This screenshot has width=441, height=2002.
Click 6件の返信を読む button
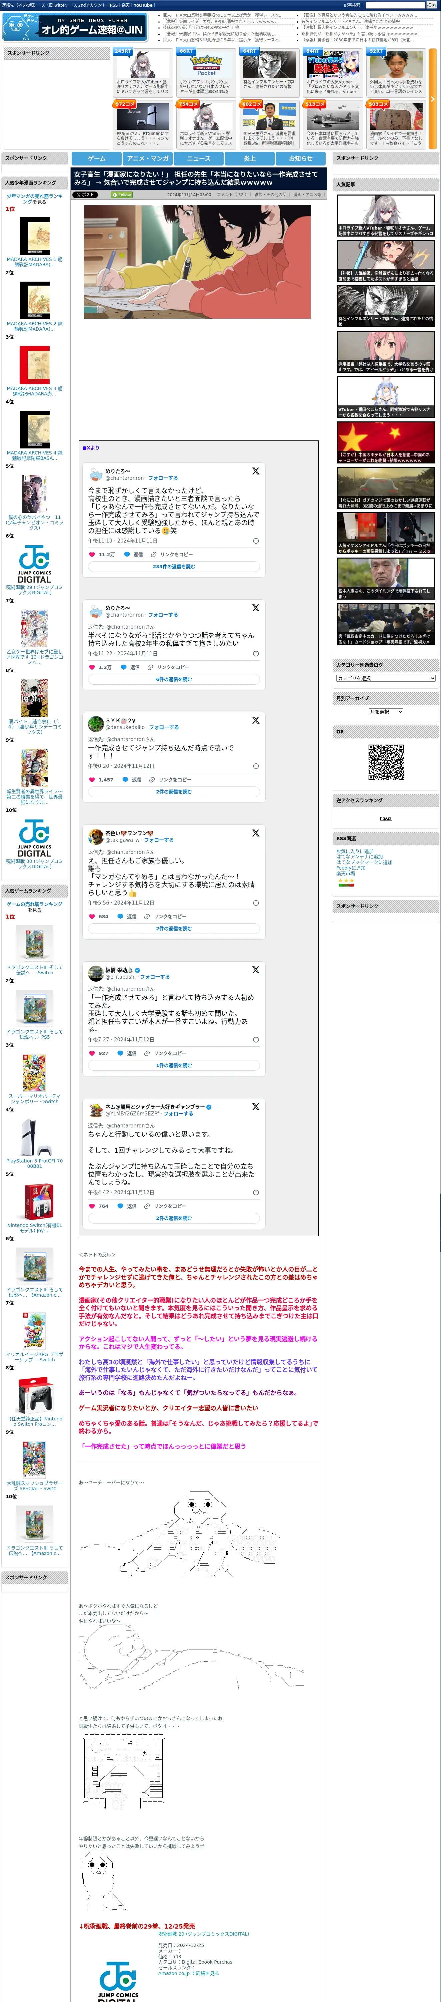point(174,679)
